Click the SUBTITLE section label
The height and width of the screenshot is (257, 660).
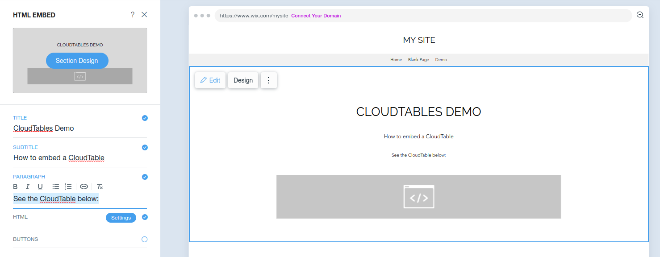click(x=25, y=148)
